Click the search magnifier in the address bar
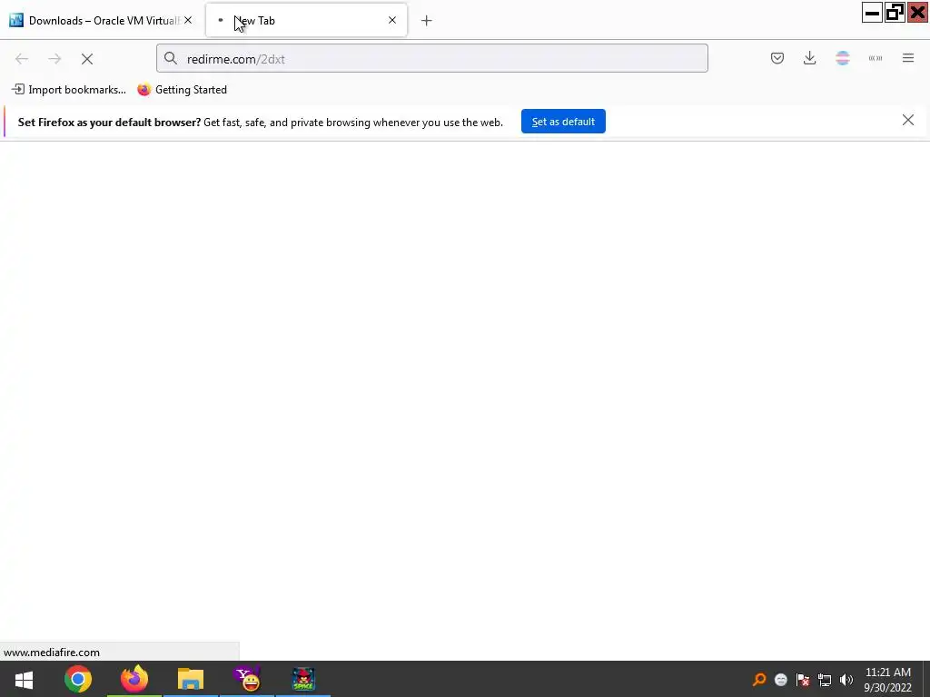Viewport: 930px width, 697px height. pos(171,58)
